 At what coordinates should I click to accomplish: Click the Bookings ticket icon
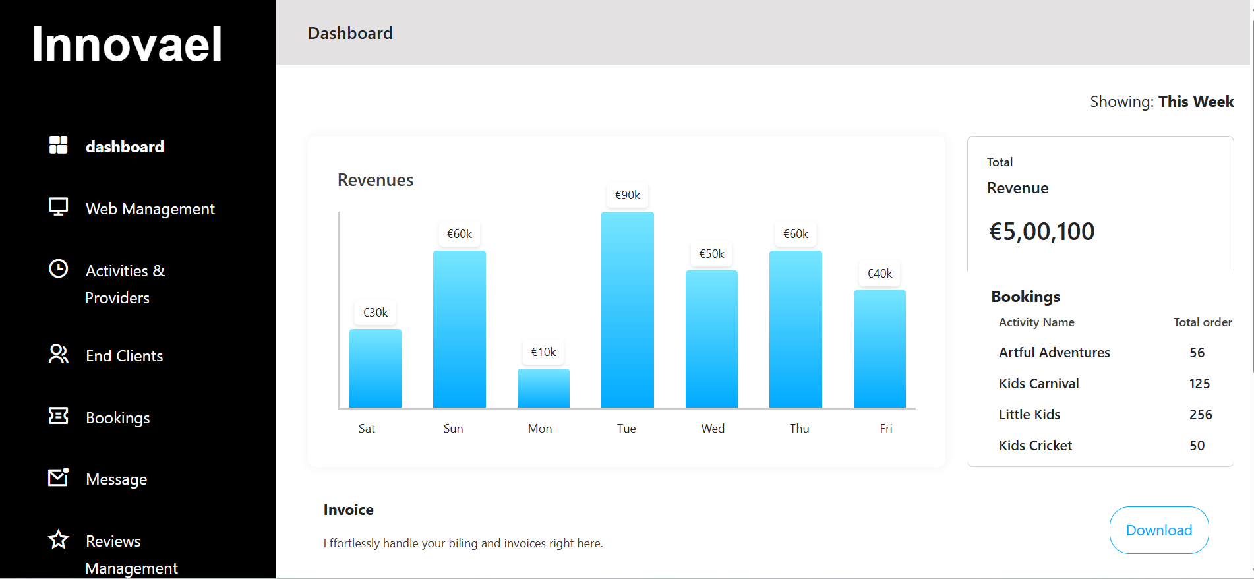coord(58,415)
